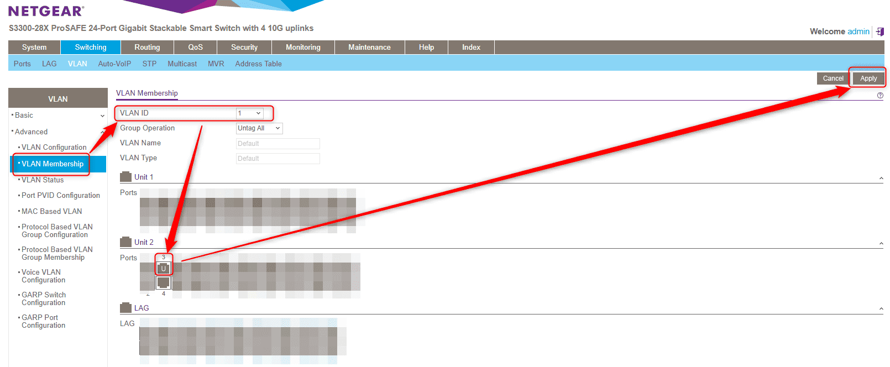Click the VLAN Type input field
890x367 pixels.
pos(278,159)
